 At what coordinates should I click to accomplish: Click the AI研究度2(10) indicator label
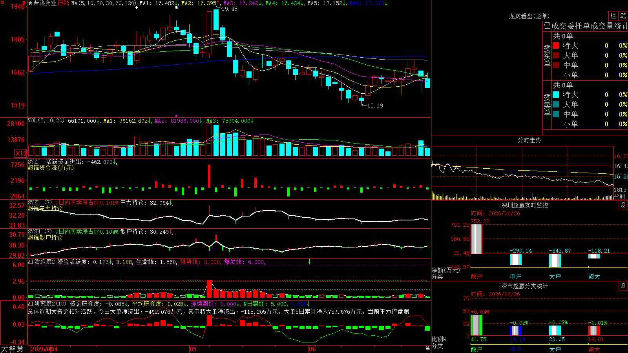click(x=47, y=304)
